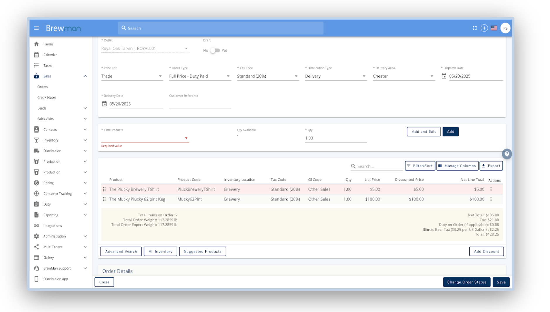
Task: Click the Home sidebar icon
Action: 36,44
